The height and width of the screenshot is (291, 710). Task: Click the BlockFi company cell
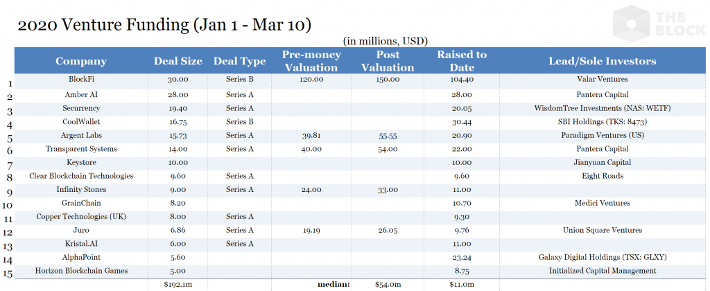click(82, 80)
